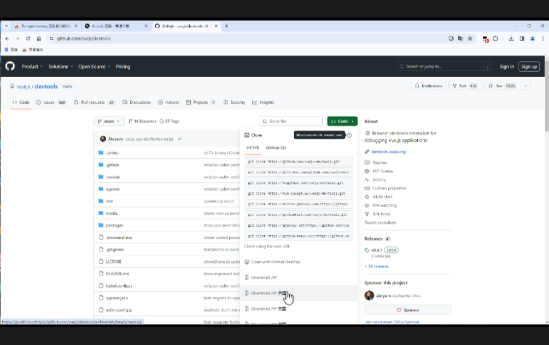This screenshot has width=549, height=345.
Task: Open a new browser tab
Action: (226, 26)
